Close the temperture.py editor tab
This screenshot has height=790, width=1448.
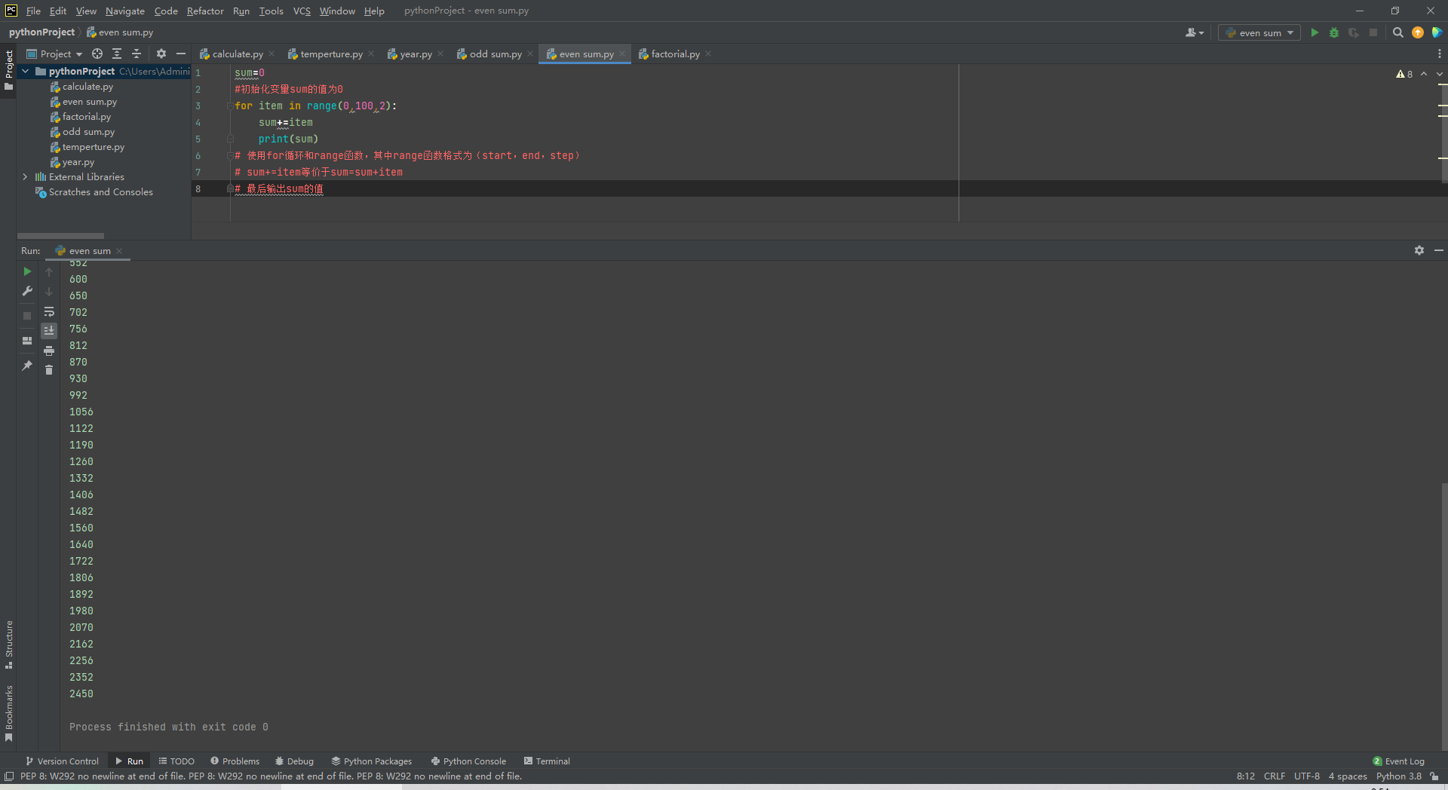point(371,54)
